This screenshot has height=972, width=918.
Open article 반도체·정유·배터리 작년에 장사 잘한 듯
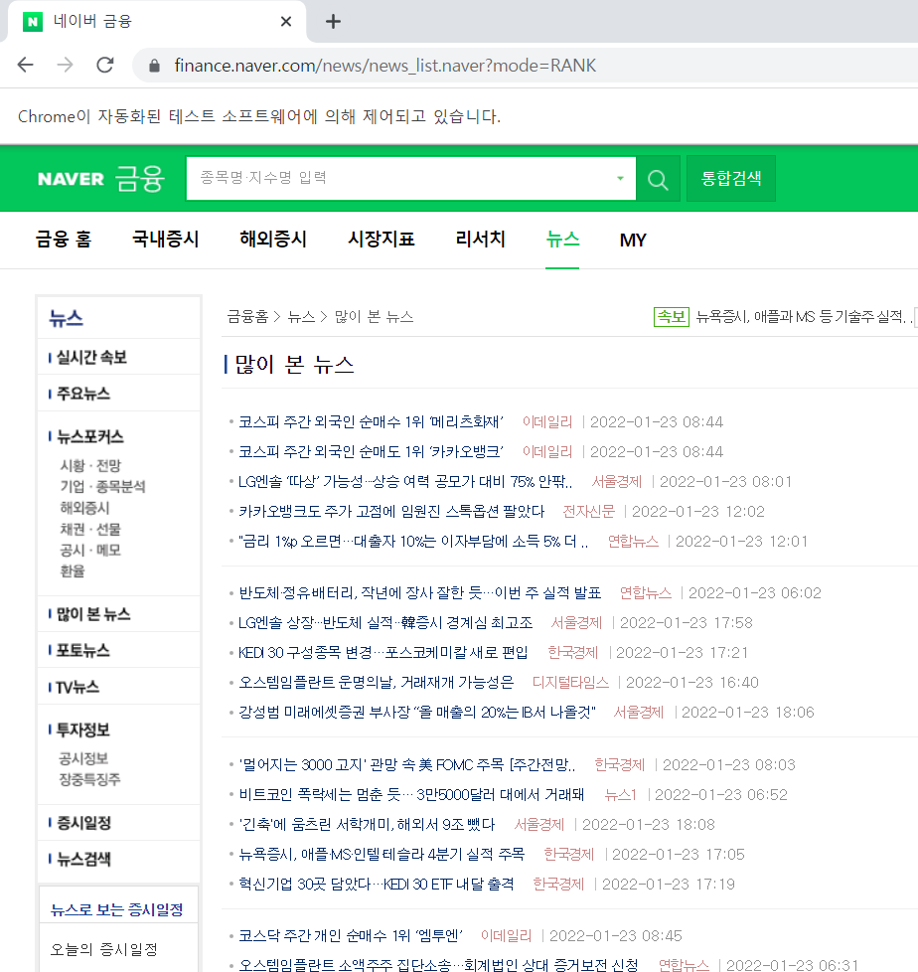[x=419, y=593]
